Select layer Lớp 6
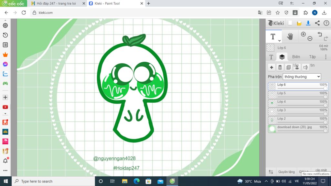Image resolution: width=331 pixels, height=186 pixels. (x=298, y=87)
